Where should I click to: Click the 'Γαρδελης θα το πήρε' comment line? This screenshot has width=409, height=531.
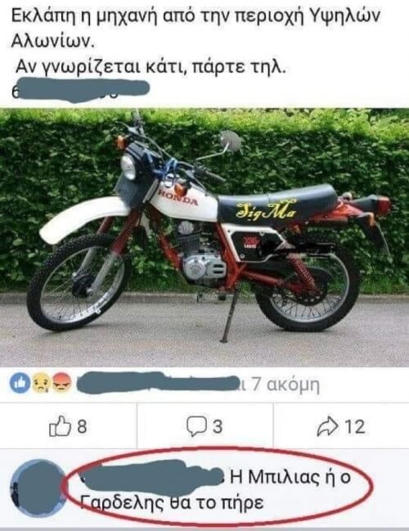coord(172,502)
